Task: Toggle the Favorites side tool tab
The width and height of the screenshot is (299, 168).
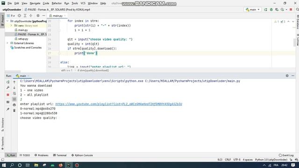Action: tap(2, 143)
